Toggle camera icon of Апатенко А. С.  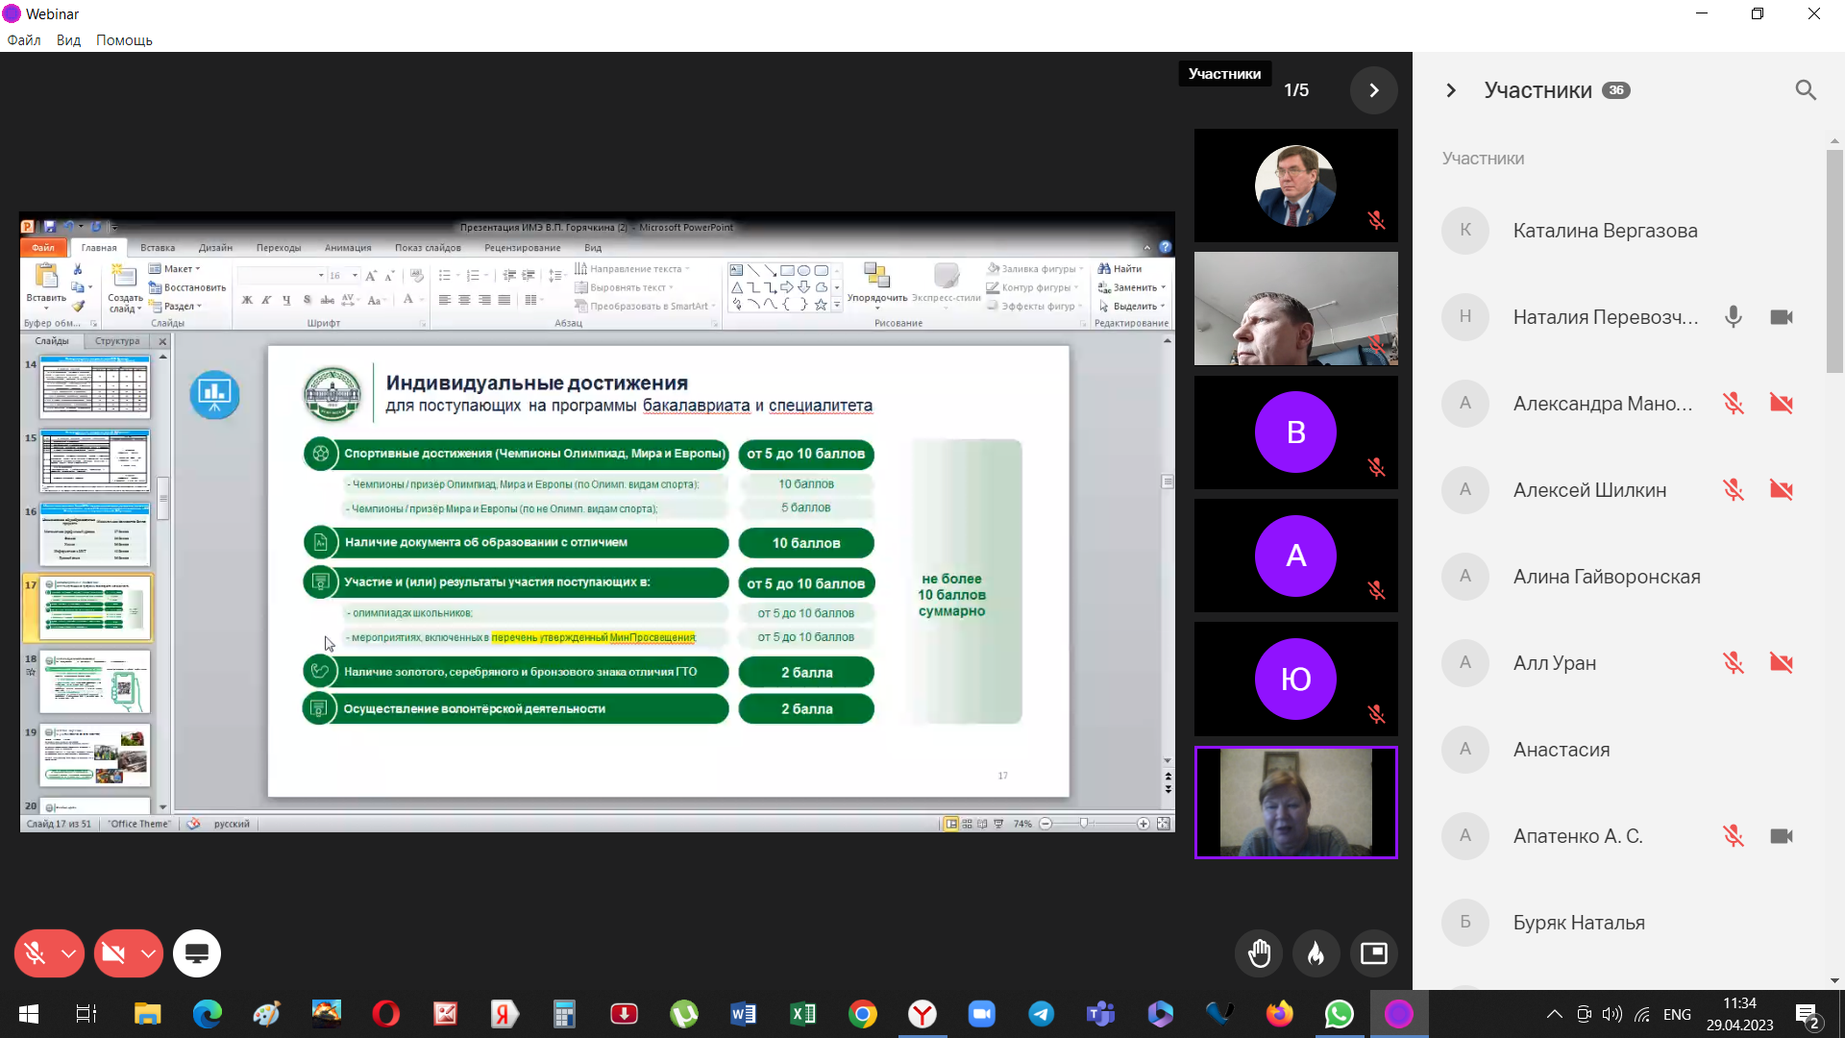click(x=1782, y=836)
